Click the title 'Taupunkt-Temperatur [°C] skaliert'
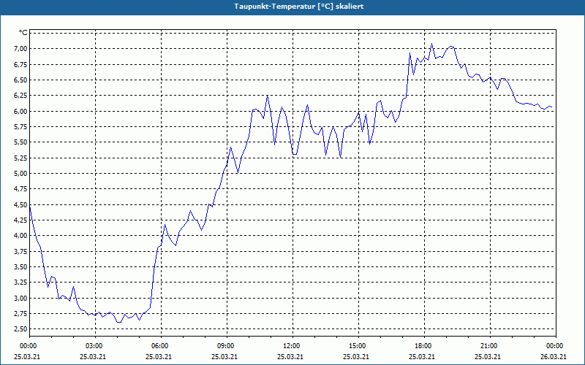Screen dimensions: 585x365 (299, 7)
